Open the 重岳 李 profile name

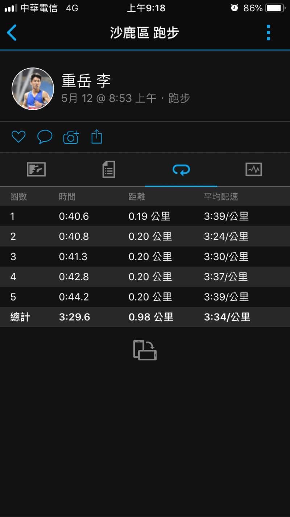(x=86, y=81)
